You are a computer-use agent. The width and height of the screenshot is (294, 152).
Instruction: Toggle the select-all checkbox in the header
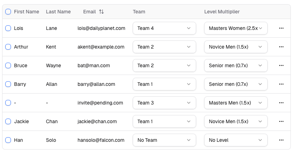[x=8, y=12]
